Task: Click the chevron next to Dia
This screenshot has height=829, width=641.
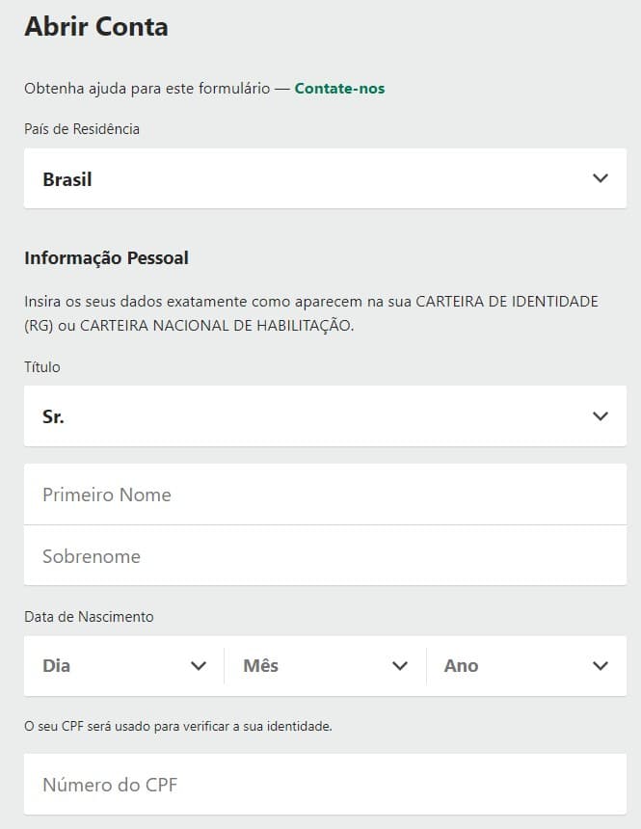Action: [199, 666]
